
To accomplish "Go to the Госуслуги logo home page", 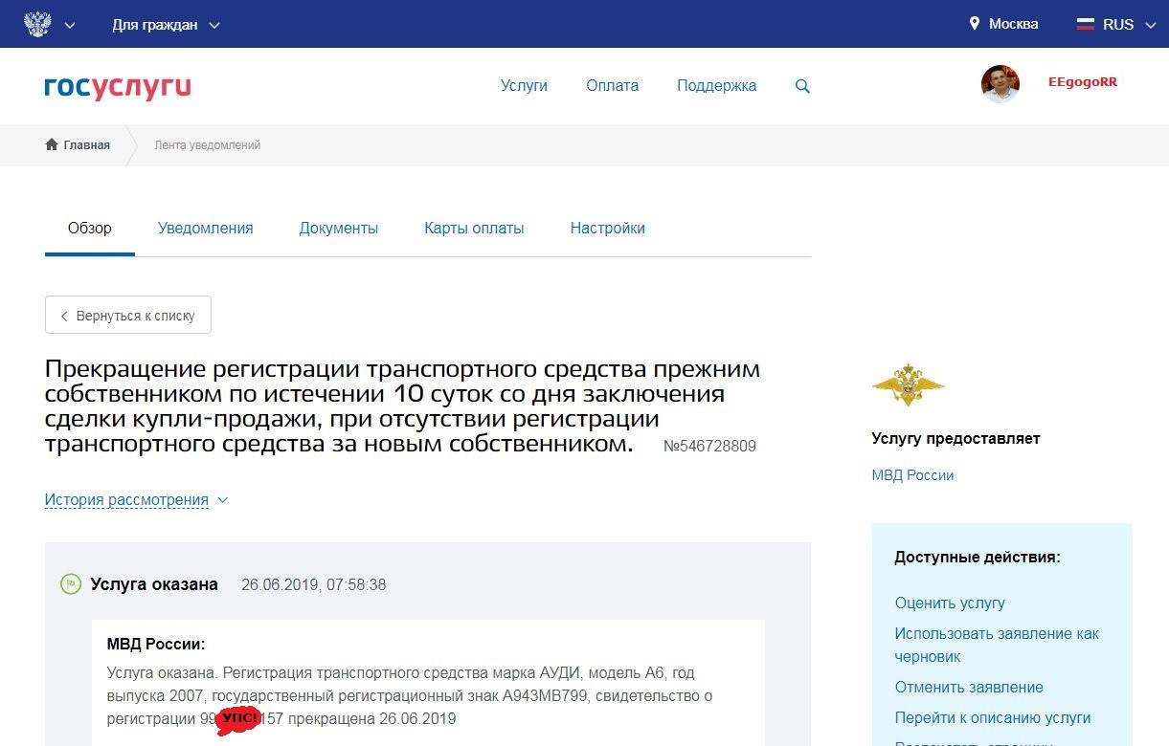I will [118, 87].
